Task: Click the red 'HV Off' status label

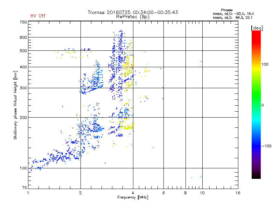Action: click(38, 16)
